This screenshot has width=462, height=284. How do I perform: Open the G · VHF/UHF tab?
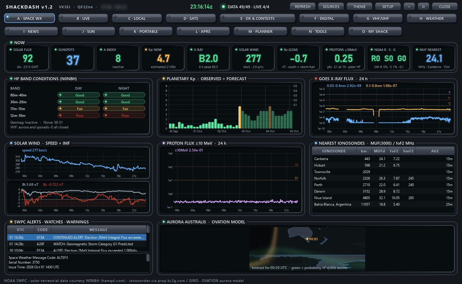coord(378,18)
